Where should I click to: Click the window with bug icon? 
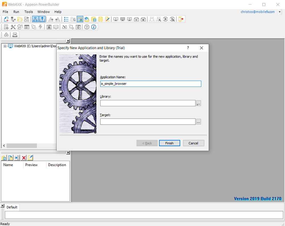click(49, 27)
